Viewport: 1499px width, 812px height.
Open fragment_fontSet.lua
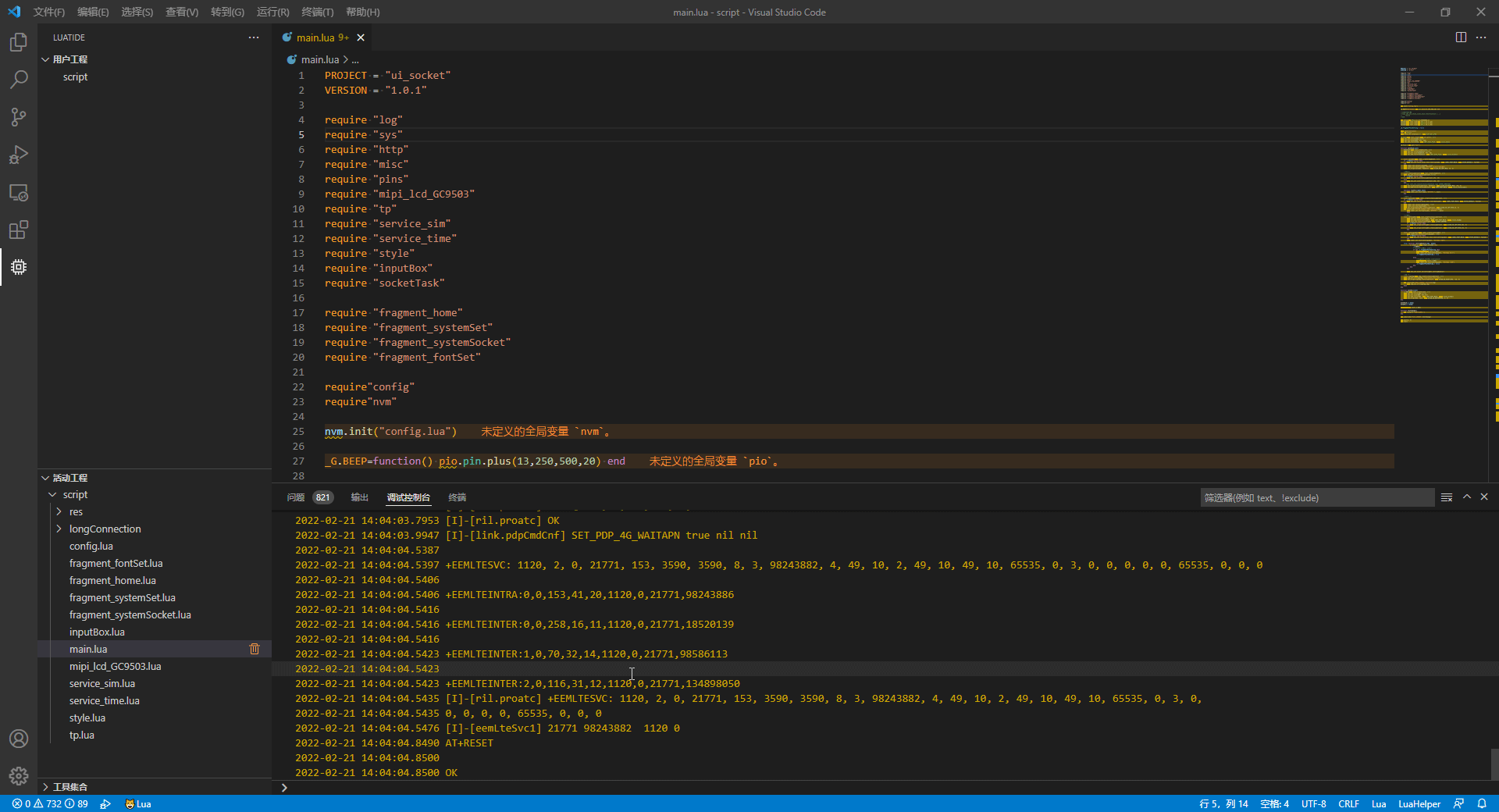click(x=116, y=564)
